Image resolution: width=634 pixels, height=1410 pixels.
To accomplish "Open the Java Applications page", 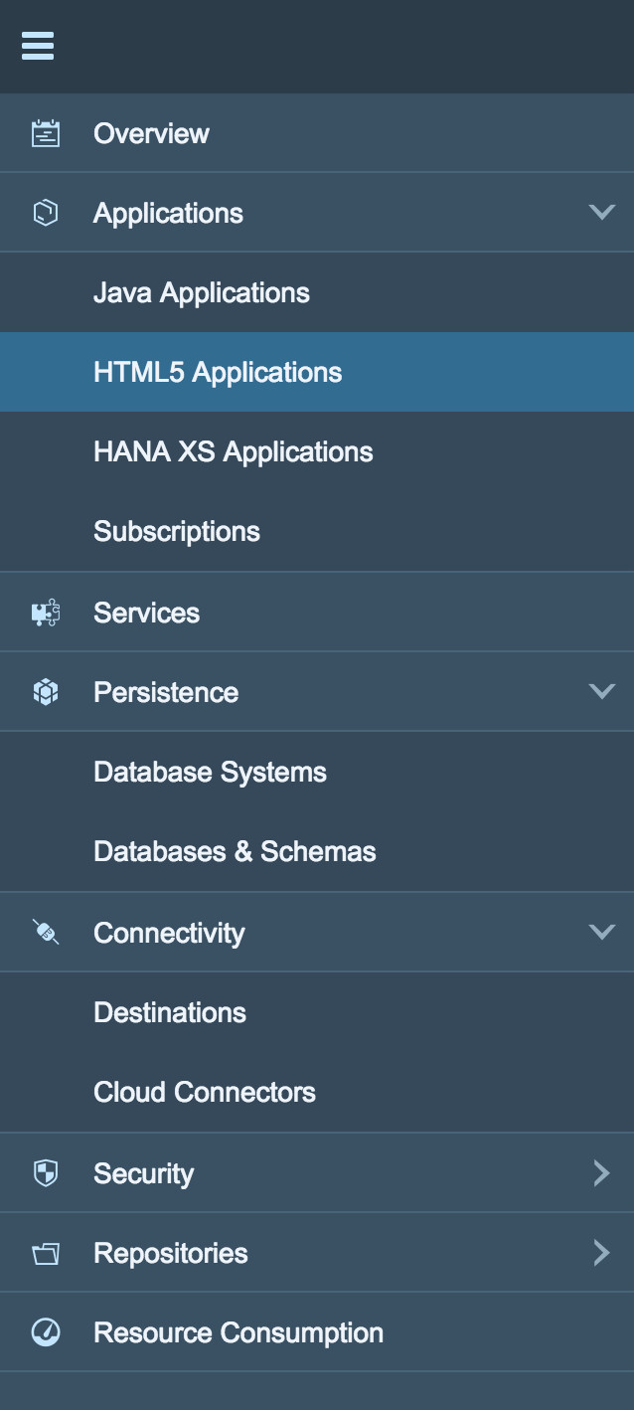I will 201,291.
